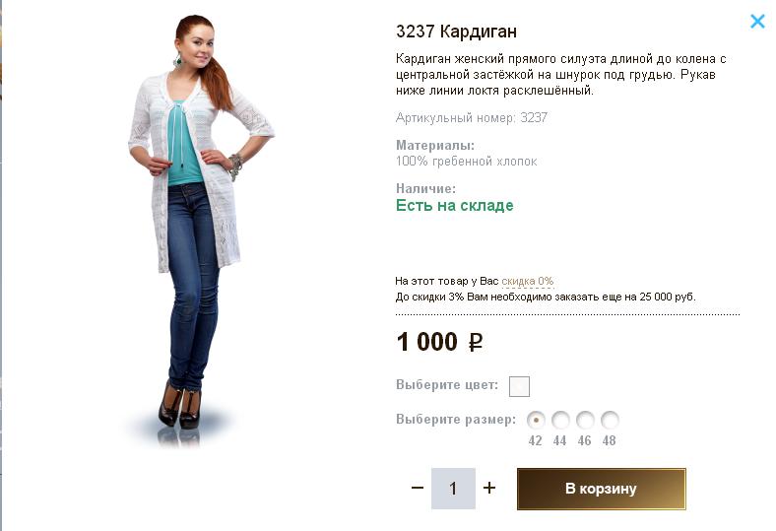Click the 42 label under sizes
This screenshot has width=776, height=531.
535,441
